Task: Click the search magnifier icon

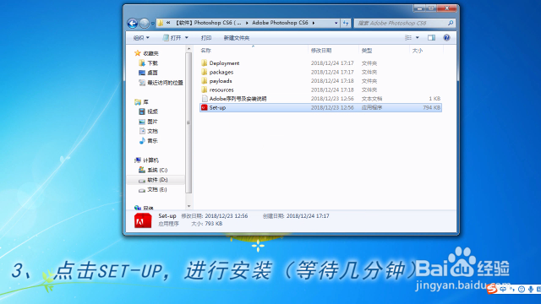Action: pyautogui.click(x=451, y=23)
